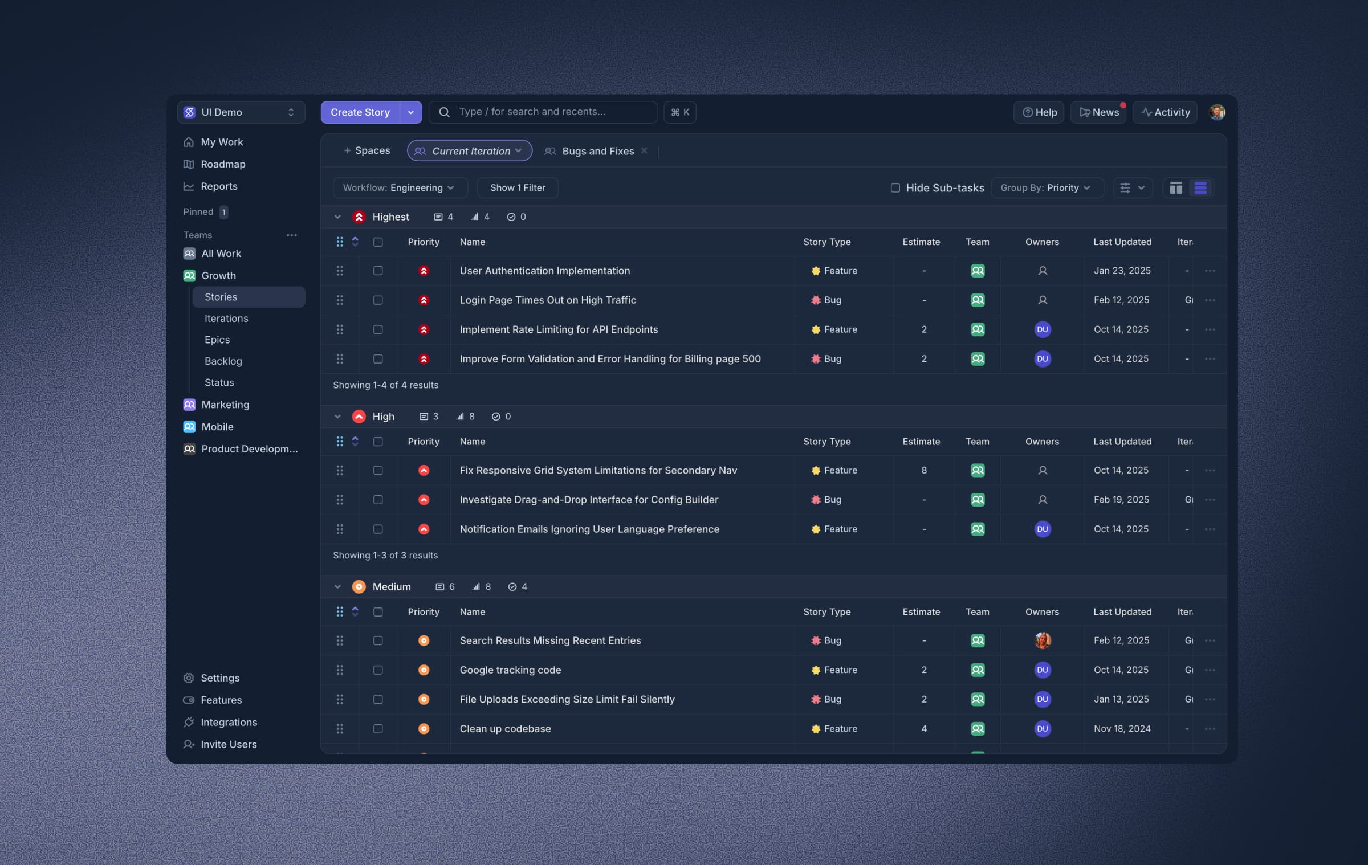Image resolution: width=1368 pixels, height=865 pixels.
Task: Click the three-dot menu next to Teams
Action: tap(291, 235)
